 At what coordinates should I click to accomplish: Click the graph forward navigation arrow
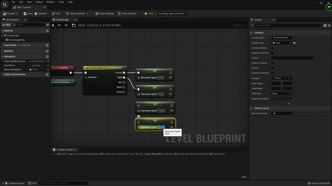coord(66,25)
